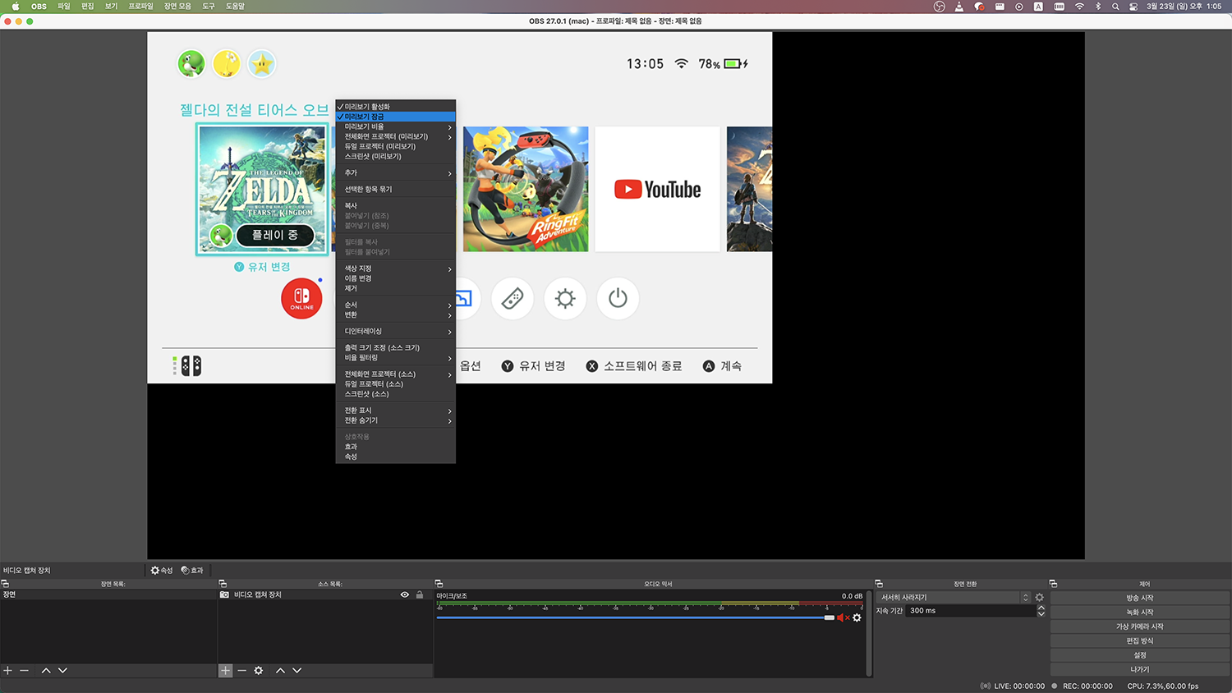Expand 비율 필터링 submenu
This screenshot has width=1232, height=693.
[x=395, y=357]
